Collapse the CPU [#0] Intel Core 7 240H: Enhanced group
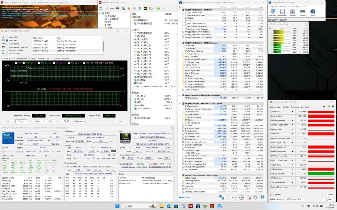This screenshot has width=337, height=210. click(180, 43)
